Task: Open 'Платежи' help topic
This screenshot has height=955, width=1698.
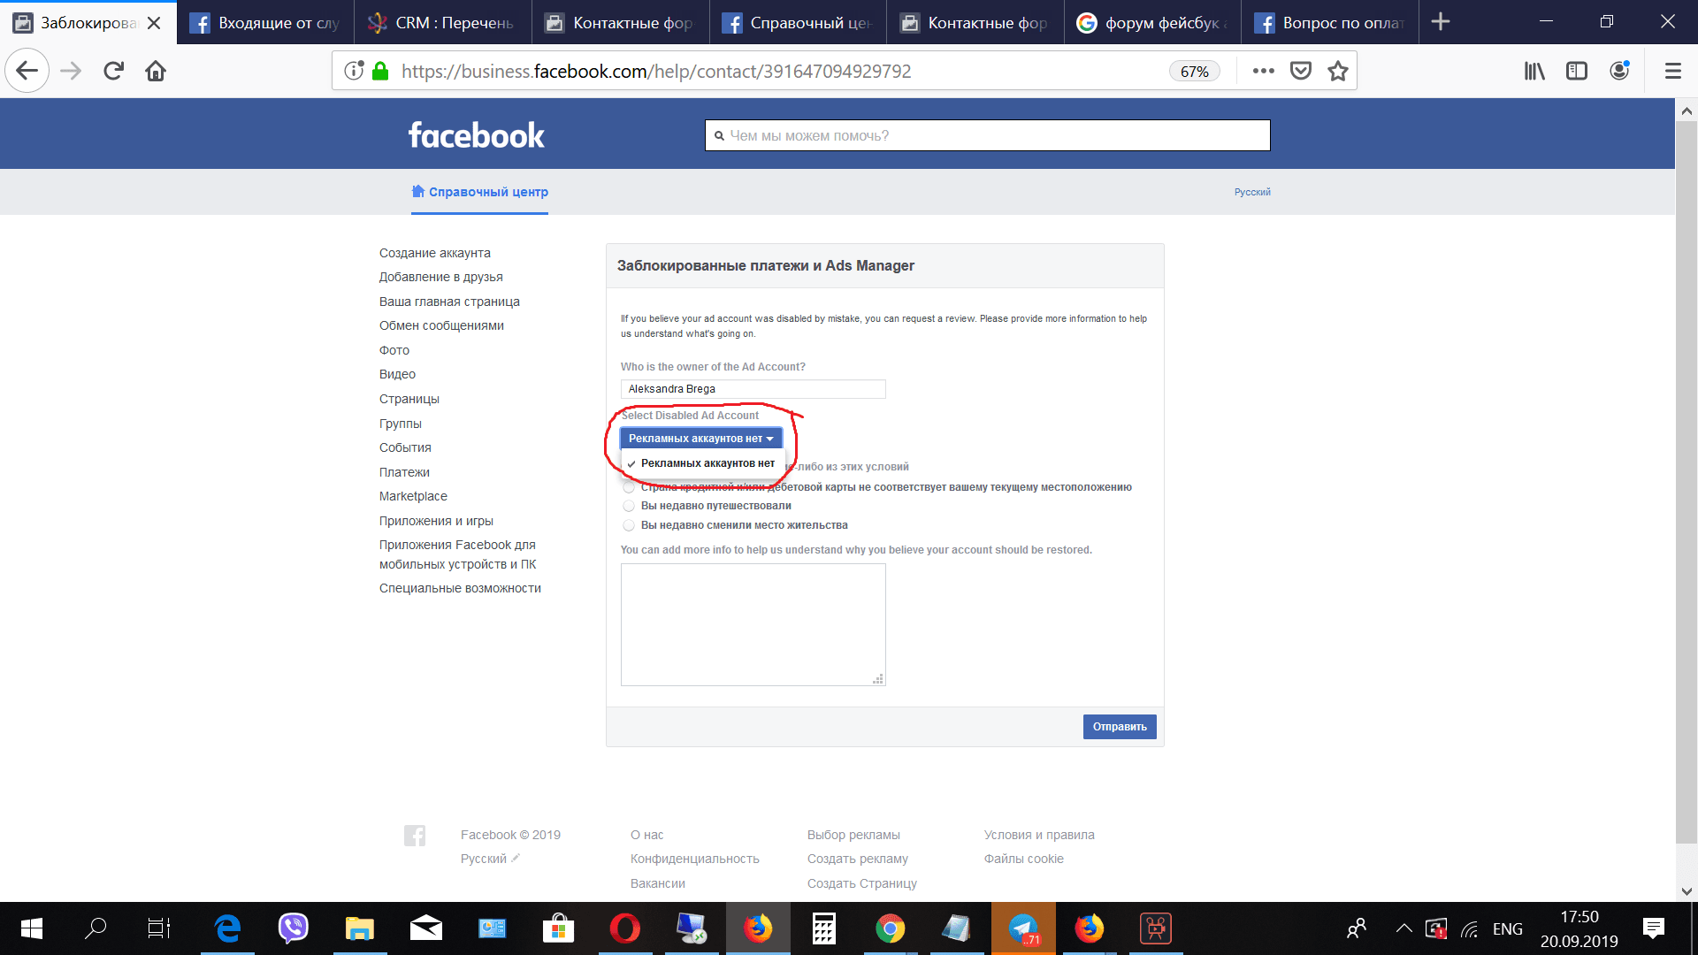Action: click(x=404, y=472)
